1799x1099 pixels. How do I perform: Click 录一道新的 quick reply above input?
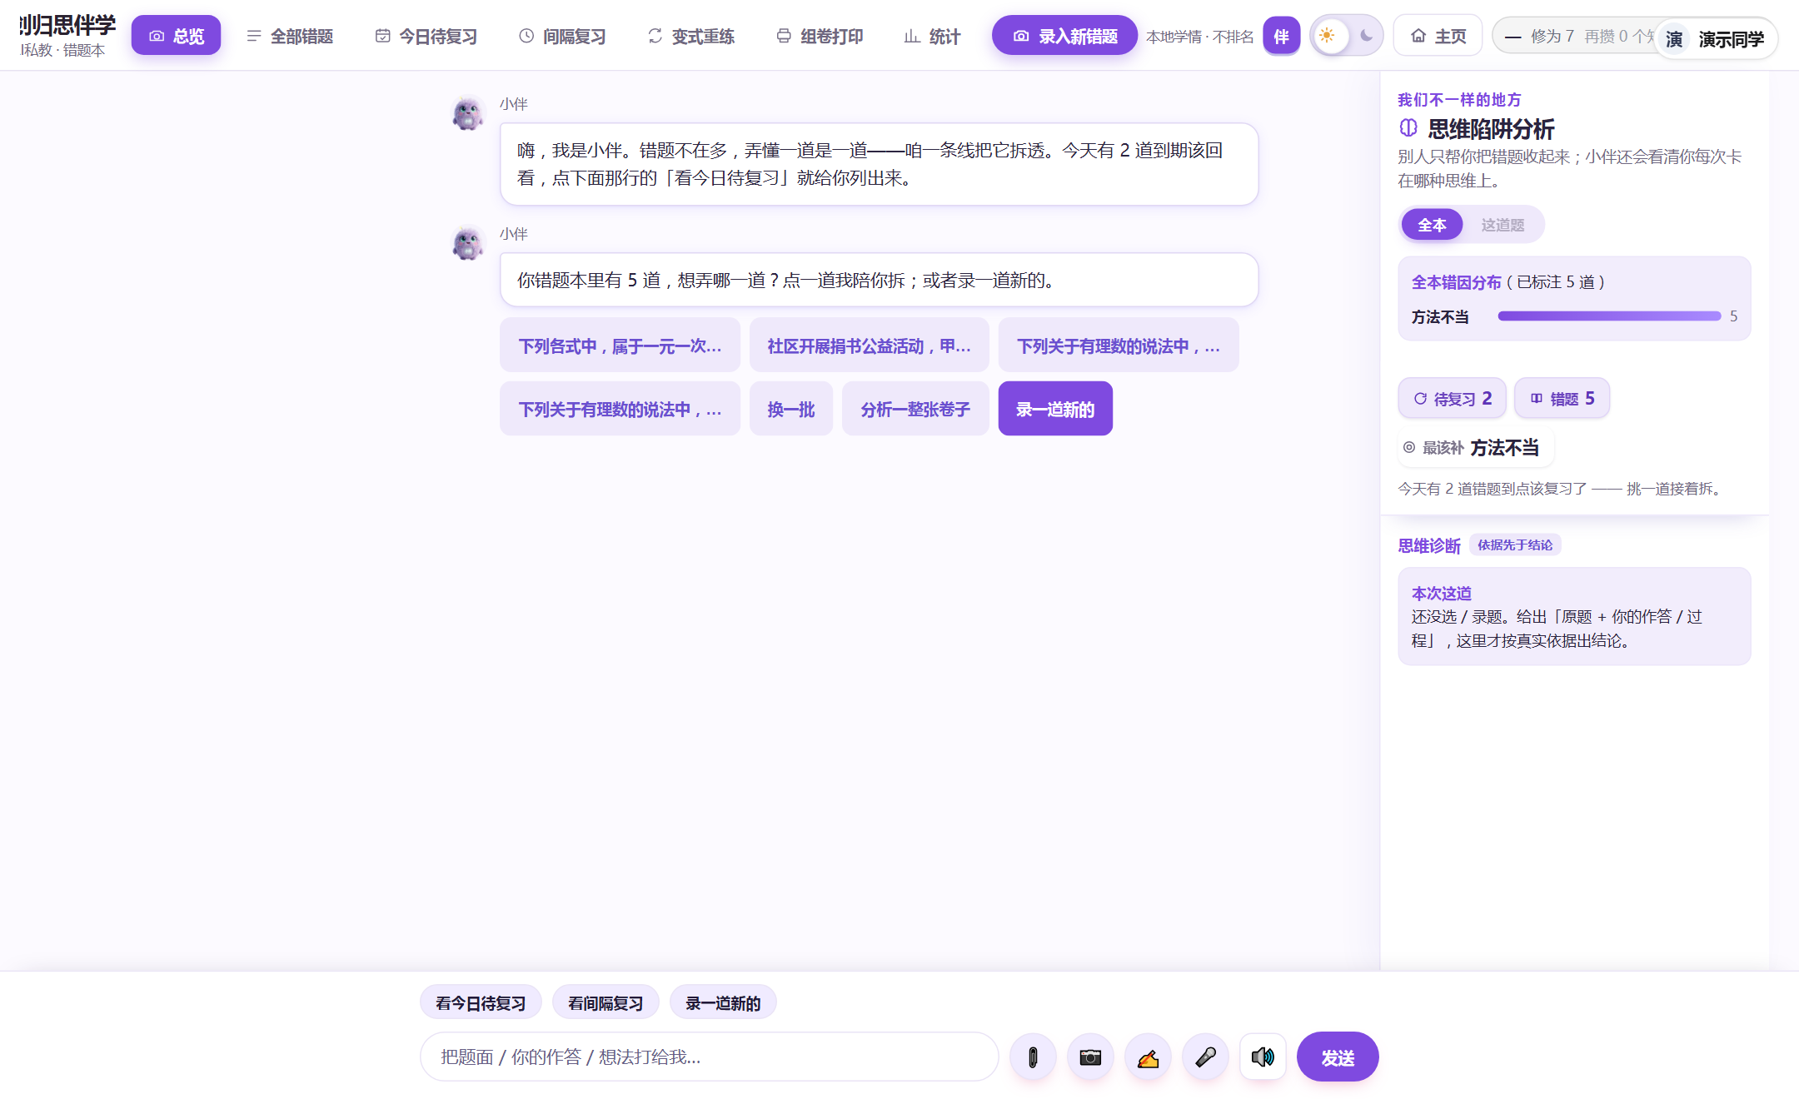(723, 1002)
